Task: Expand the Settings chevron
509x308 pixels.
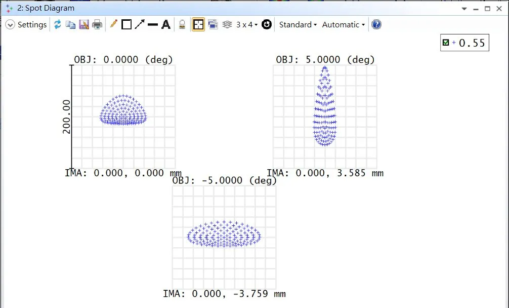Action: (x=10, y=24)
